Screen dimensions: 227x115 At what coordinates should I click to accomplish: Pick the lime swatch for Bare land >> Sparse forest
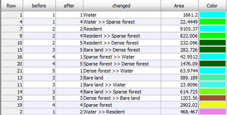click(213, 91)
